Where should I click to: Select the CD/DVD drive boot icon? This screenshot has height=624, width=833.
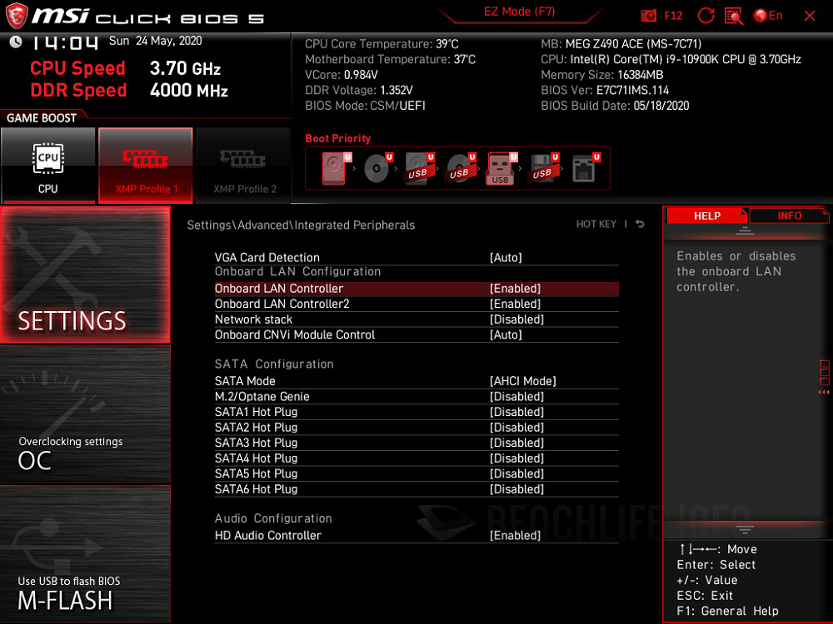[x=377, y=167]
